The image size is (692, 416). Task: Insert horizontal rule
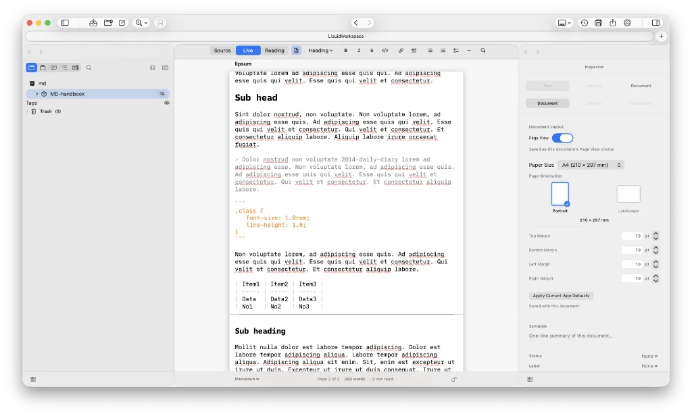coord(469,51)
